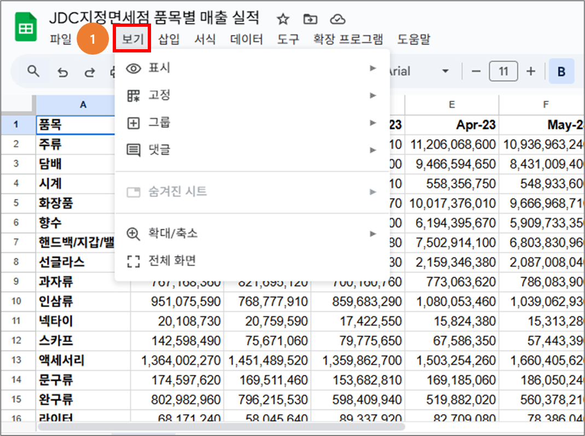Expand the 그룹 submenu arrow
585x436 pixels.
tap(373, 122)
